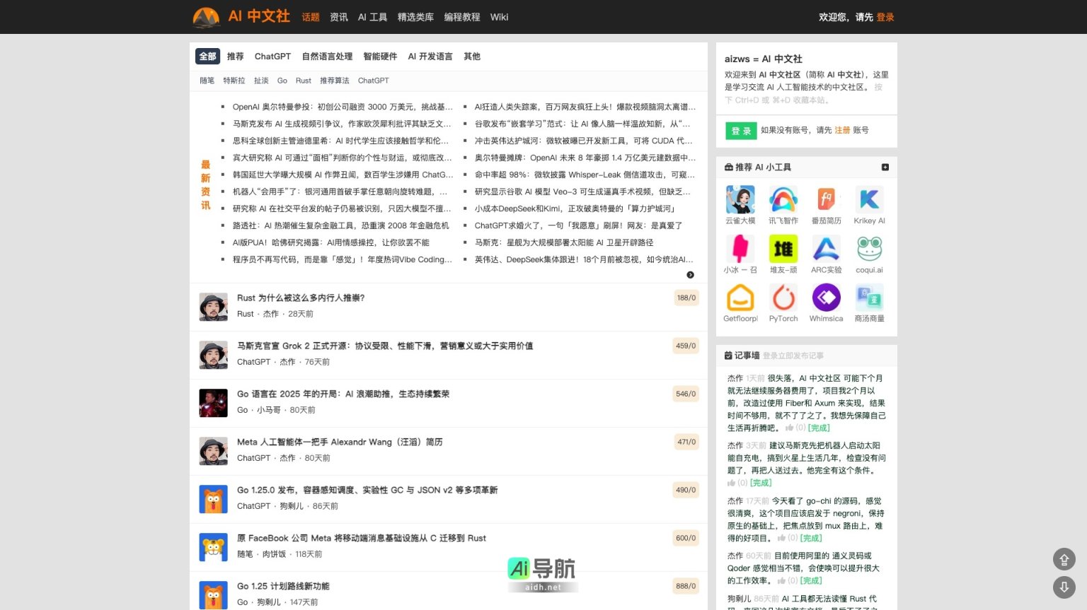Click the back-to-top arrow button
The image size is (1087, 610).
[x=1064, y=559]
